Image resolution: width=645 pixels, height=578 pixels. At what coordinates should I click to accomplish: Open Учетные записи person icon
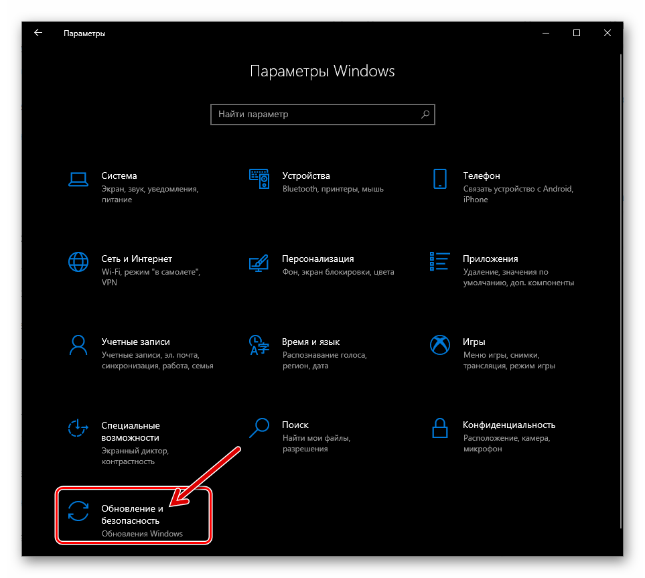(x=78, y=345)
